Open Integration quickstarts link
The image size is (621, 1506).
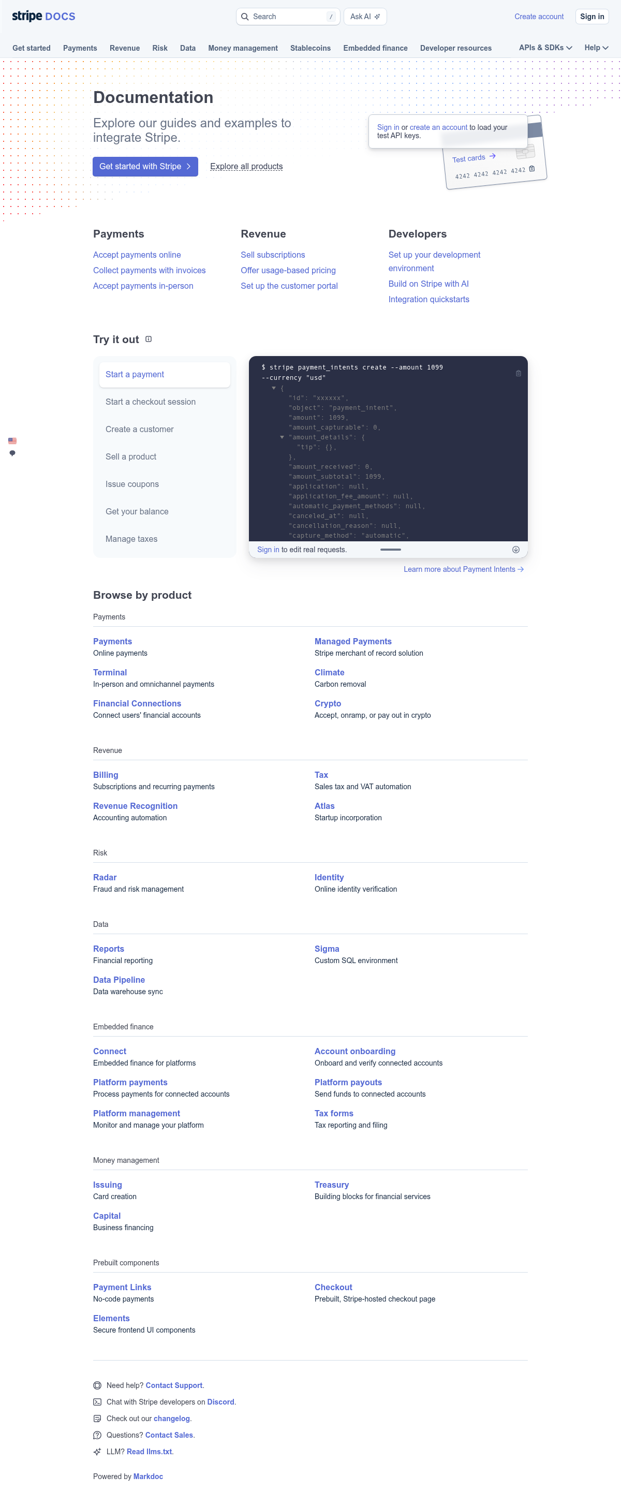click(428, 299)
